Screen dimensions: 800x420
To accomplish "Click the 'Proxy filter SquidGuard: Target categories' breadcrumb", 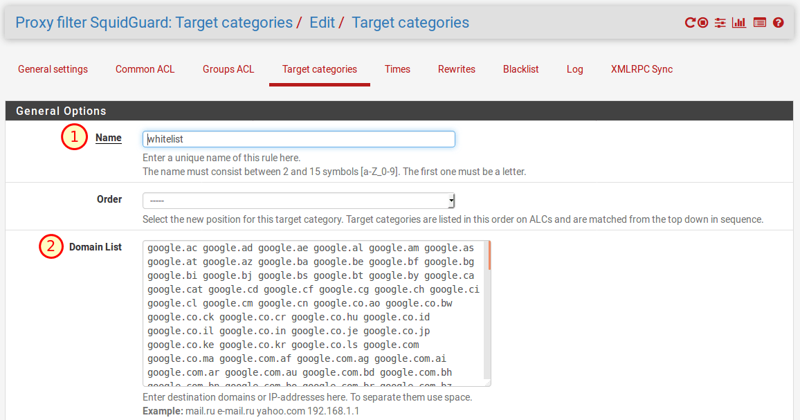I will coord(154,23).
